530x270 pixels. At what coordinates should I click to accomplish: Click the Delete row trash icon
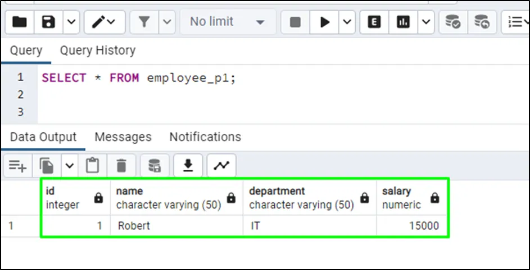click(x=121, y=165)
